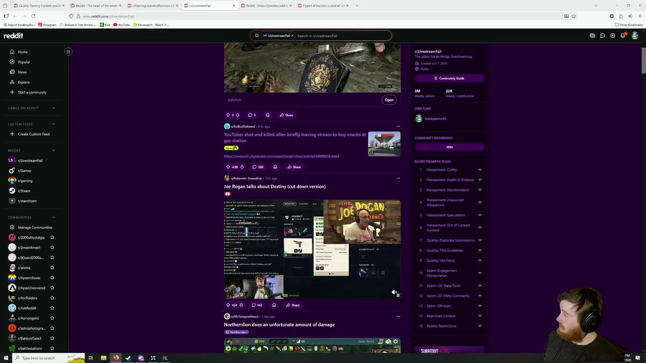Downvote the YouTuber shot and killed post
This screenshot has width=646, height=363.
(242, 167)
